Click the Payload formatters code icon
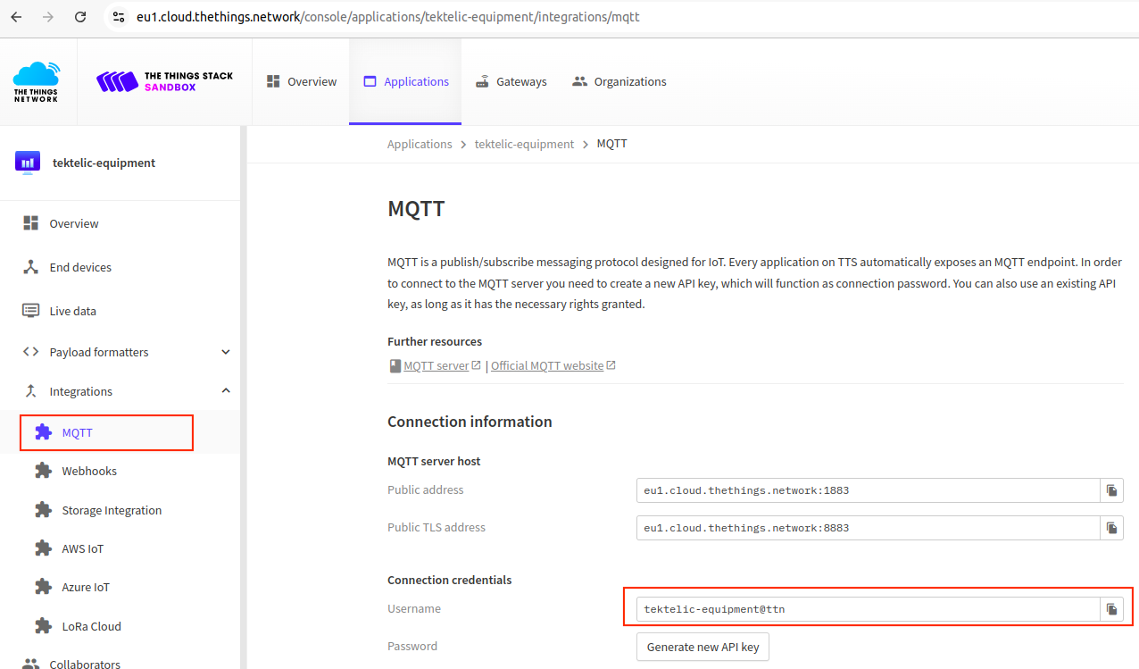This screenshot has height=669, width=1139. 31,352
